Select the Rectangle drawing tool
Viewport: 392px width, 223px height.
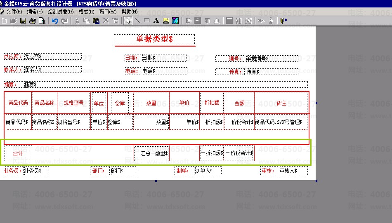coord(147,21)
